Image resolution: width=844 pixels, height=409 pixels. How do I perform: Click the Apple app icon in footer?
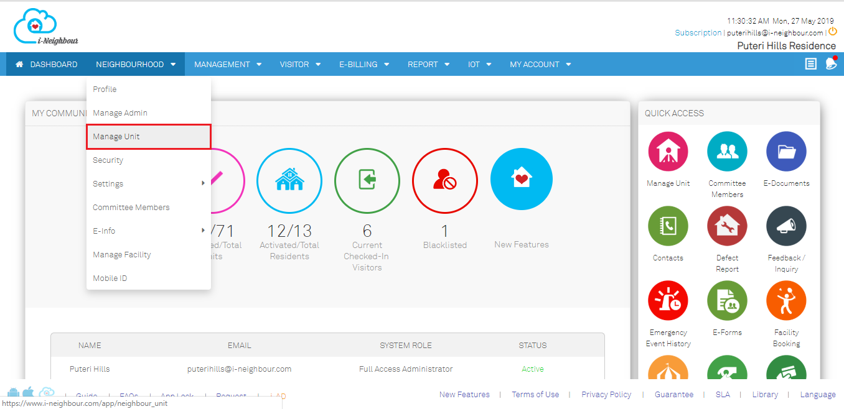point(28,392)
